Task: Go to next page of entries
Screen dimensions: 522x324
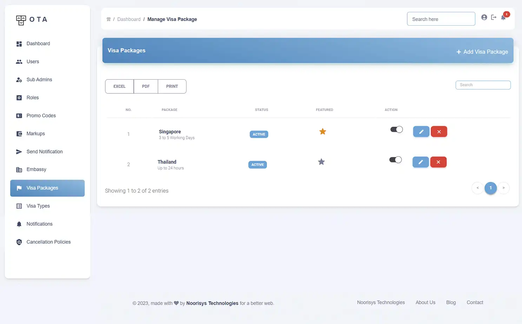Action: click(x=503, y=188)
